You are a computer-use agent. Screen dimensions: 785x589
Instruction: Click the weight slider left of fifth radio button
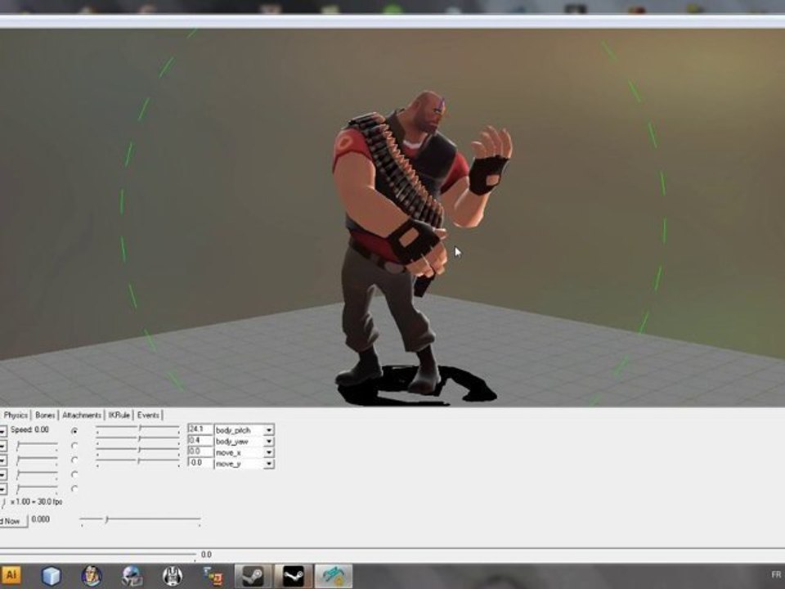pyautogui.click(x=37, y=488)
